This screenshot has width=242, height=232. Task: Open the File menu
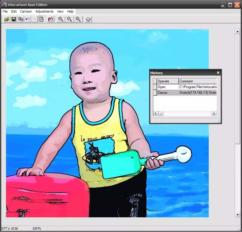click(x=5, y=11)
